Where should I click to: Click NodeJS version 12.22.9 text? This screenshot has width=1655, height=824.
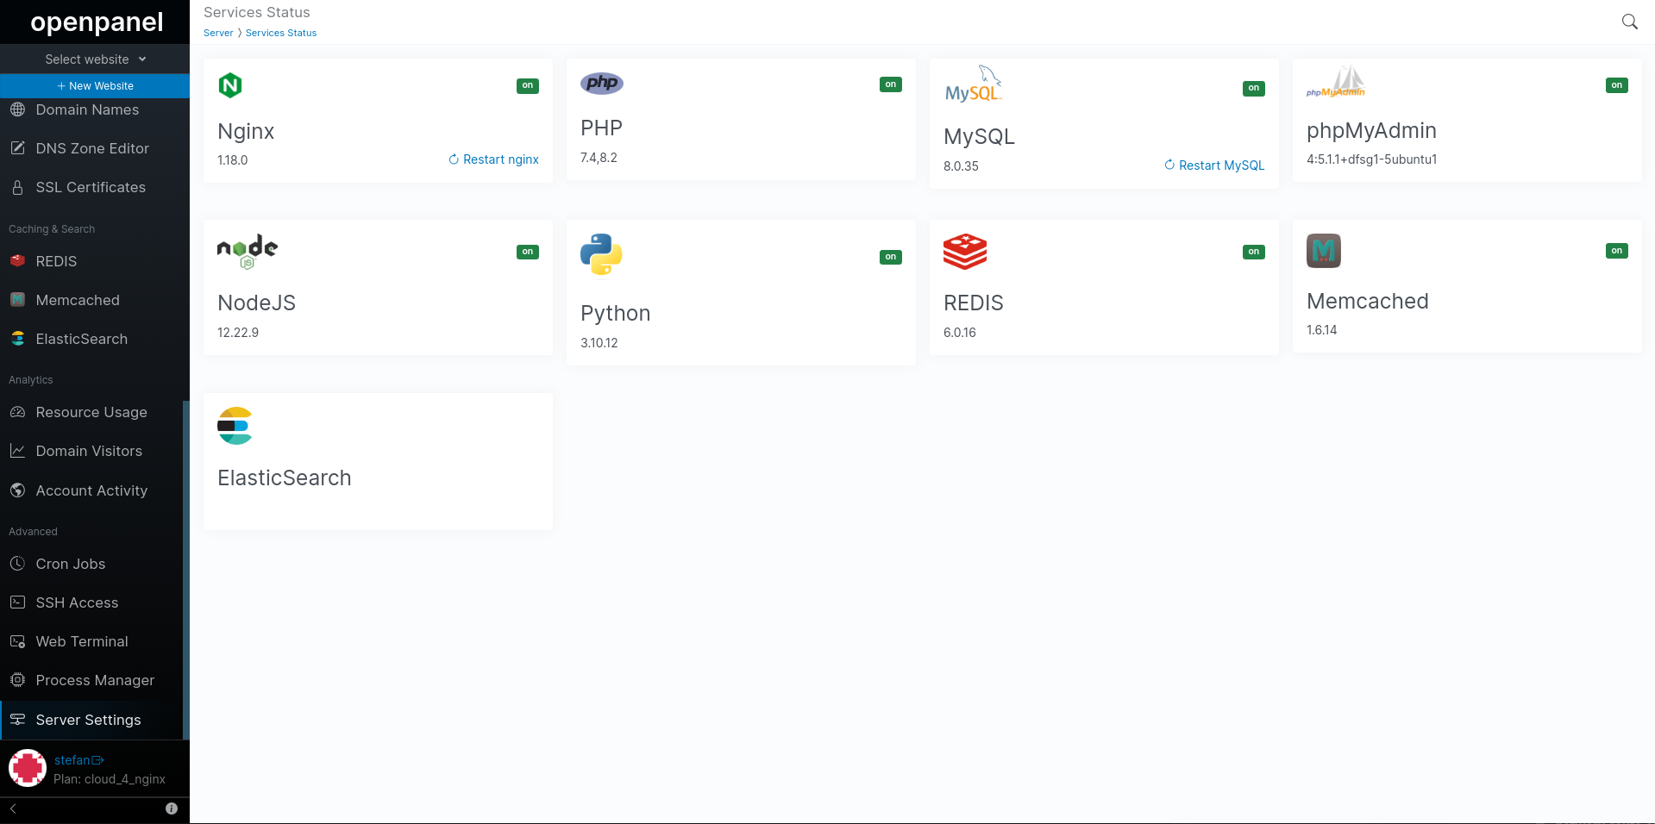click(x=238, y=333)
